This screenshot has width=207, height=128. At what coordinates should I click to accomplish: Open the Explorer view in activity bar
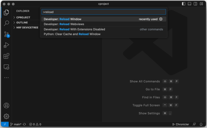[6, 12]
